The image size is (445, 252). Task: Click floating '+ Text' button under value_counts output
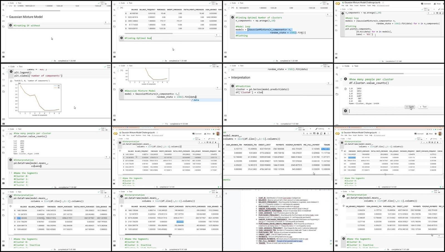pos(423,107)
